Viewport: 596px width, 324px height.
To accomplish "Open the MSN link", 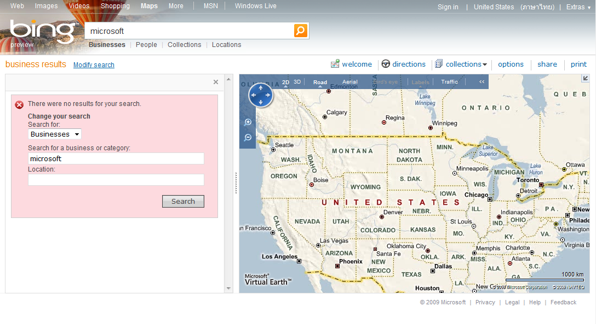I will point(211,6).
